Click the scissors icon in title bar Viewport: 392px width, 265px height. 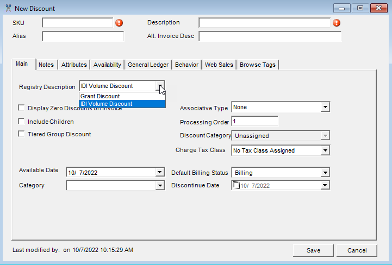point(8,9)
